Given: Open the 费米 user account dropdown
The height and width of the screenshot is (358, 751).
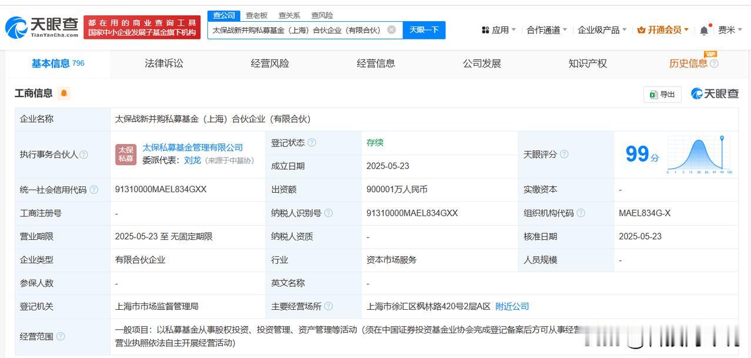Looking at the screenshot, I should click(729, 30).
